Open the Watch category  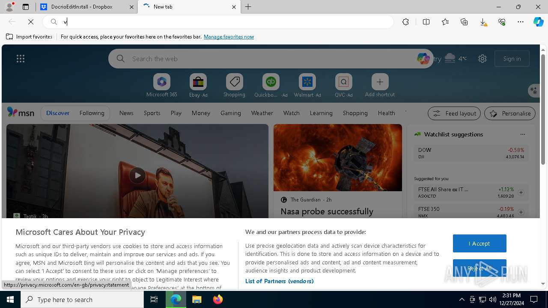click(x=291, y=113)
